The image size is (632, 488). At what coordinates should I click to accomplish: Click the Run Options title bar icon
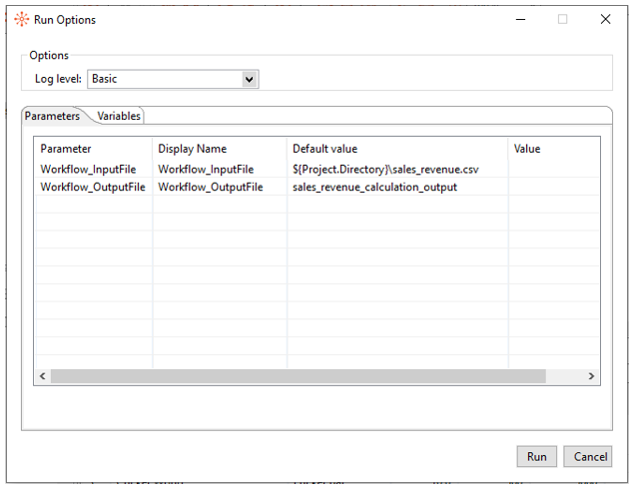21,19
